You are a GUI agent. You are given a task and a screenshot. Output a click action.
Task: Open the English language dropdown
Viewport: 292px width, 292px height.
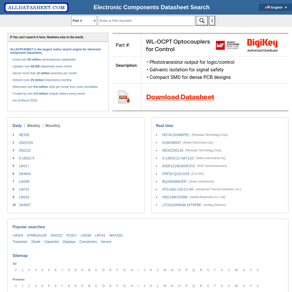tap(275, 7)
